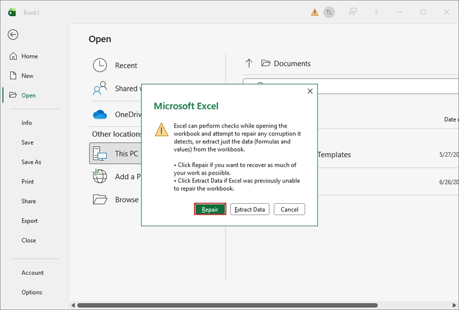Select New in the backstage sidebar

click(27, 76)
